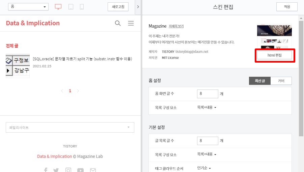Open Data & Implication blog title
This screenshot has height=172, width=304.
point(33,23)
